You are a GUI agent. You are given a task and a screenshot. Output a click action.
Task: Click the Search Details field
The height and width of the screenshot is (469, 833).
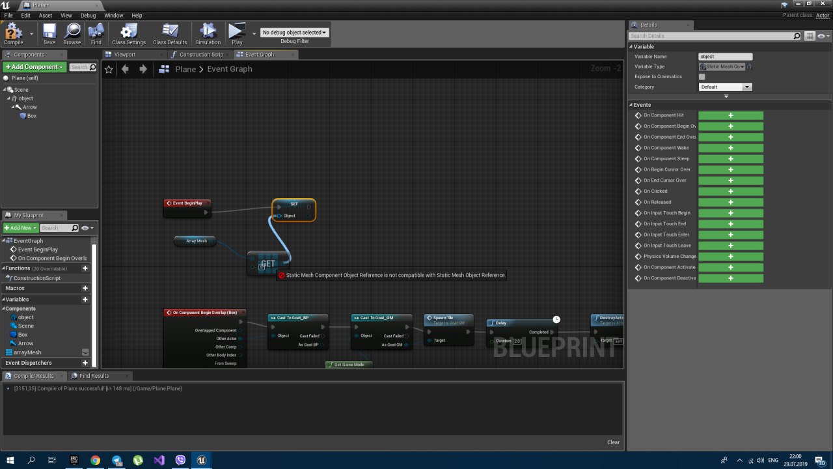pos(714,36)
